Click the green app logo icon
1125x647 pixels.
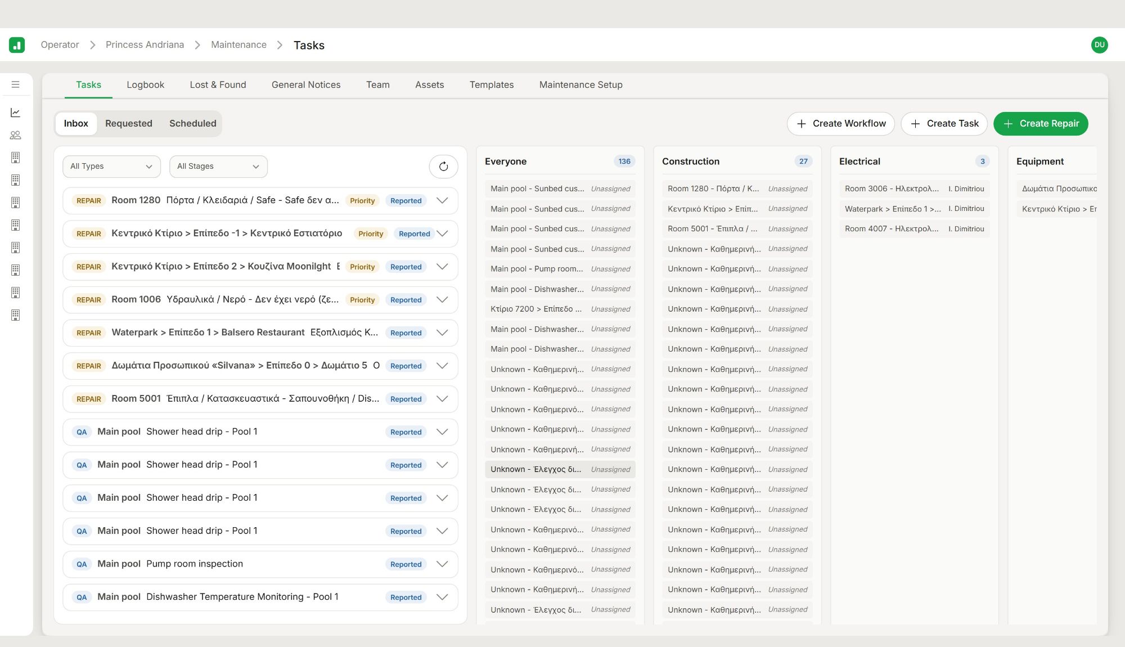(x=17, y=45)
